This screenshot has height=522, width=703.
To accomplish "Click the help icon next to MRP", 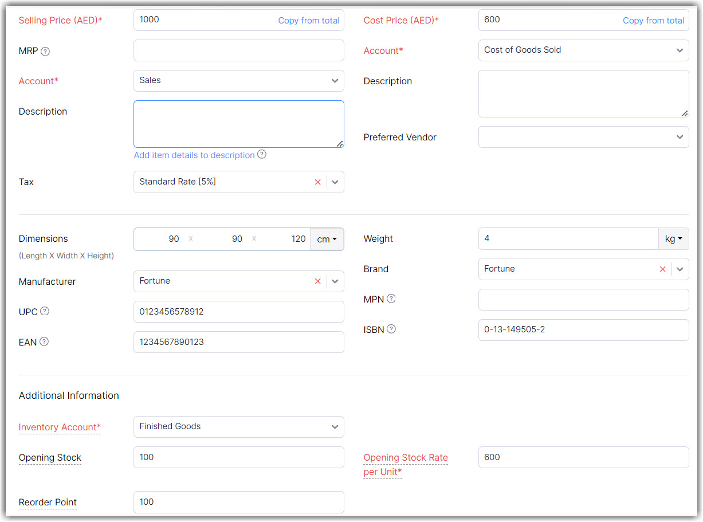I will point(45,51).
